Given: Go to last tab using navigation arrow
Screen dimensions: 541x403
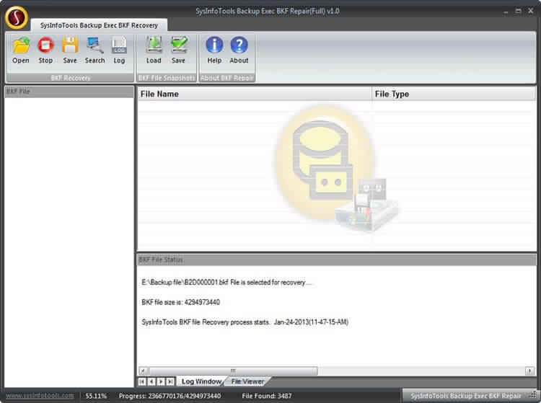Looking at the screenshot, I should point(170,381).
